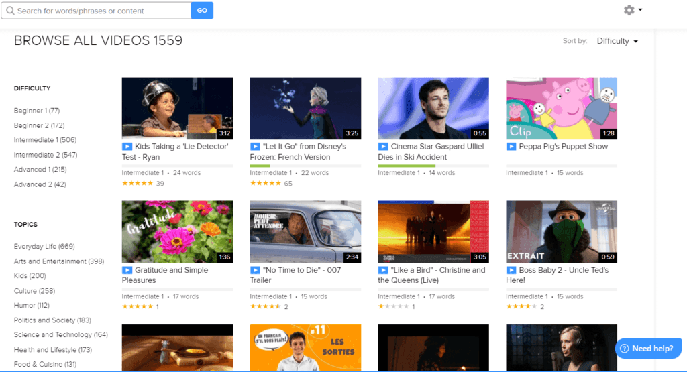The image size is (687, 372).
Task: Click the star rating under Boss Baby 2
Action: coord(521,307)
